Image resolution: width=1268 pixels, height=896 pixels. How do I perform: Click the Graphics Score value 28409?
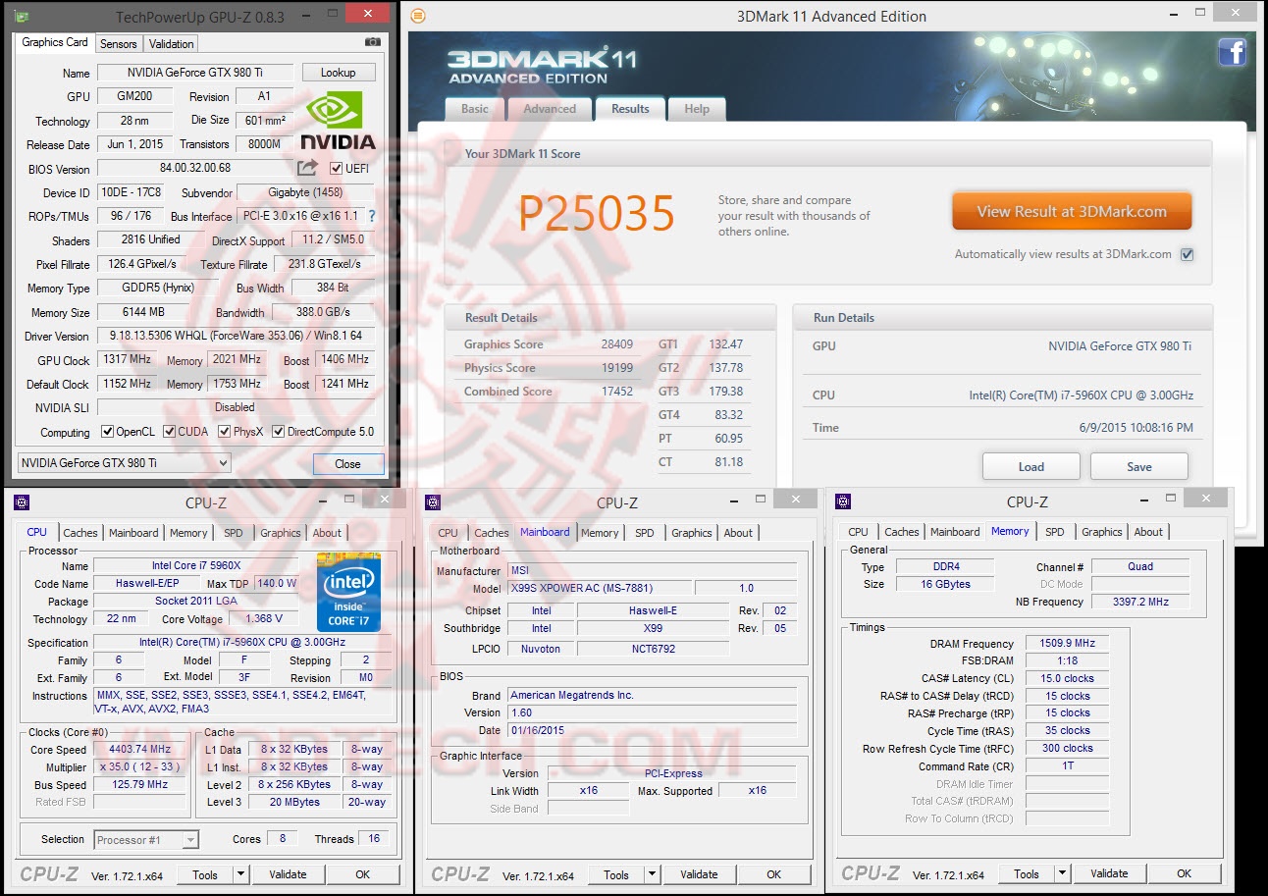(617, 344)
